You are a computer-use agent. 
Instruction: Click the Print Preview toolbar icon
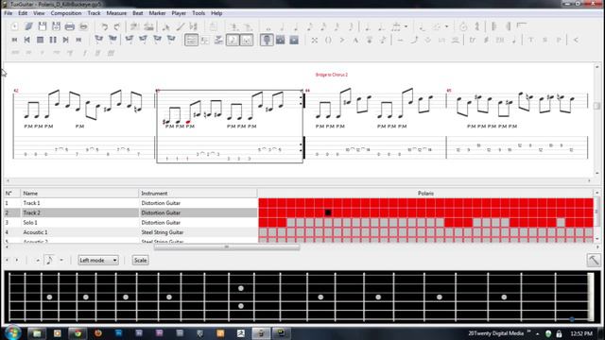[x=83, y=26]
